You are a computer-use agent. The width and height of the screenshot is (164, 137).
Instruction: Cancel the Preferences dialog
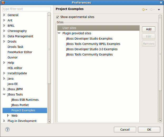point(125,130)
